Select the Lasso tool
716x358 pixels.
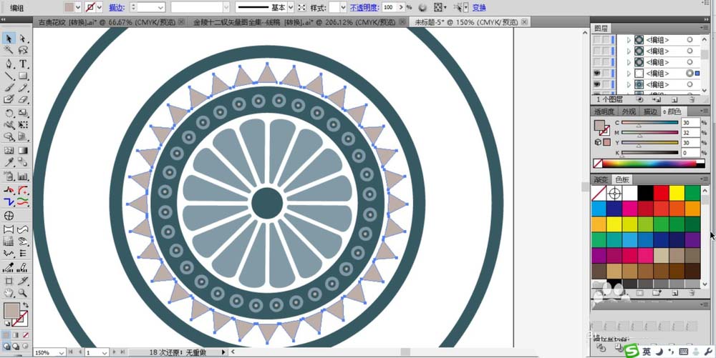[x=23, y=51]
